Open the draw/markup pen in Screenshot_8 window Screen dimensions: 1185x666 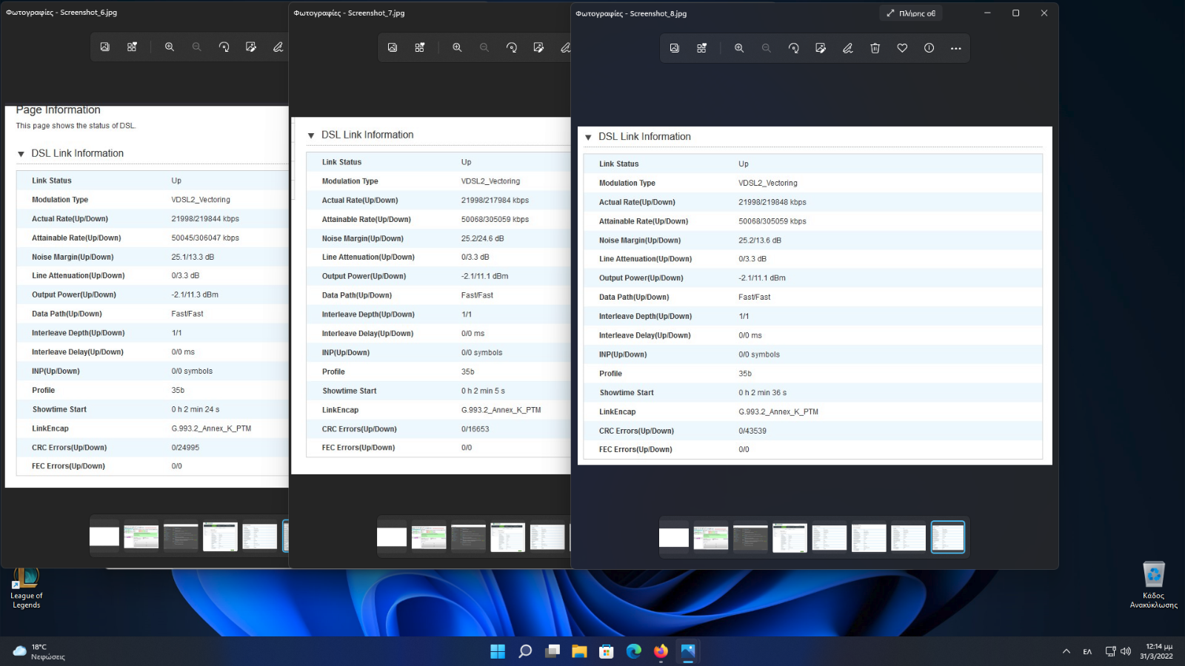(848, 48)
